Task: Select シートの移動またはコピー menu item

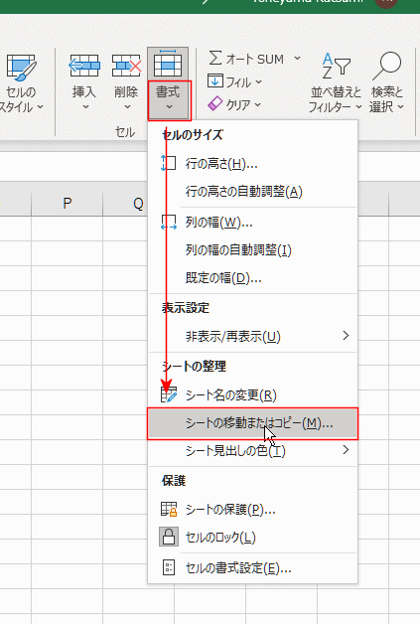Action: point(253,423)
